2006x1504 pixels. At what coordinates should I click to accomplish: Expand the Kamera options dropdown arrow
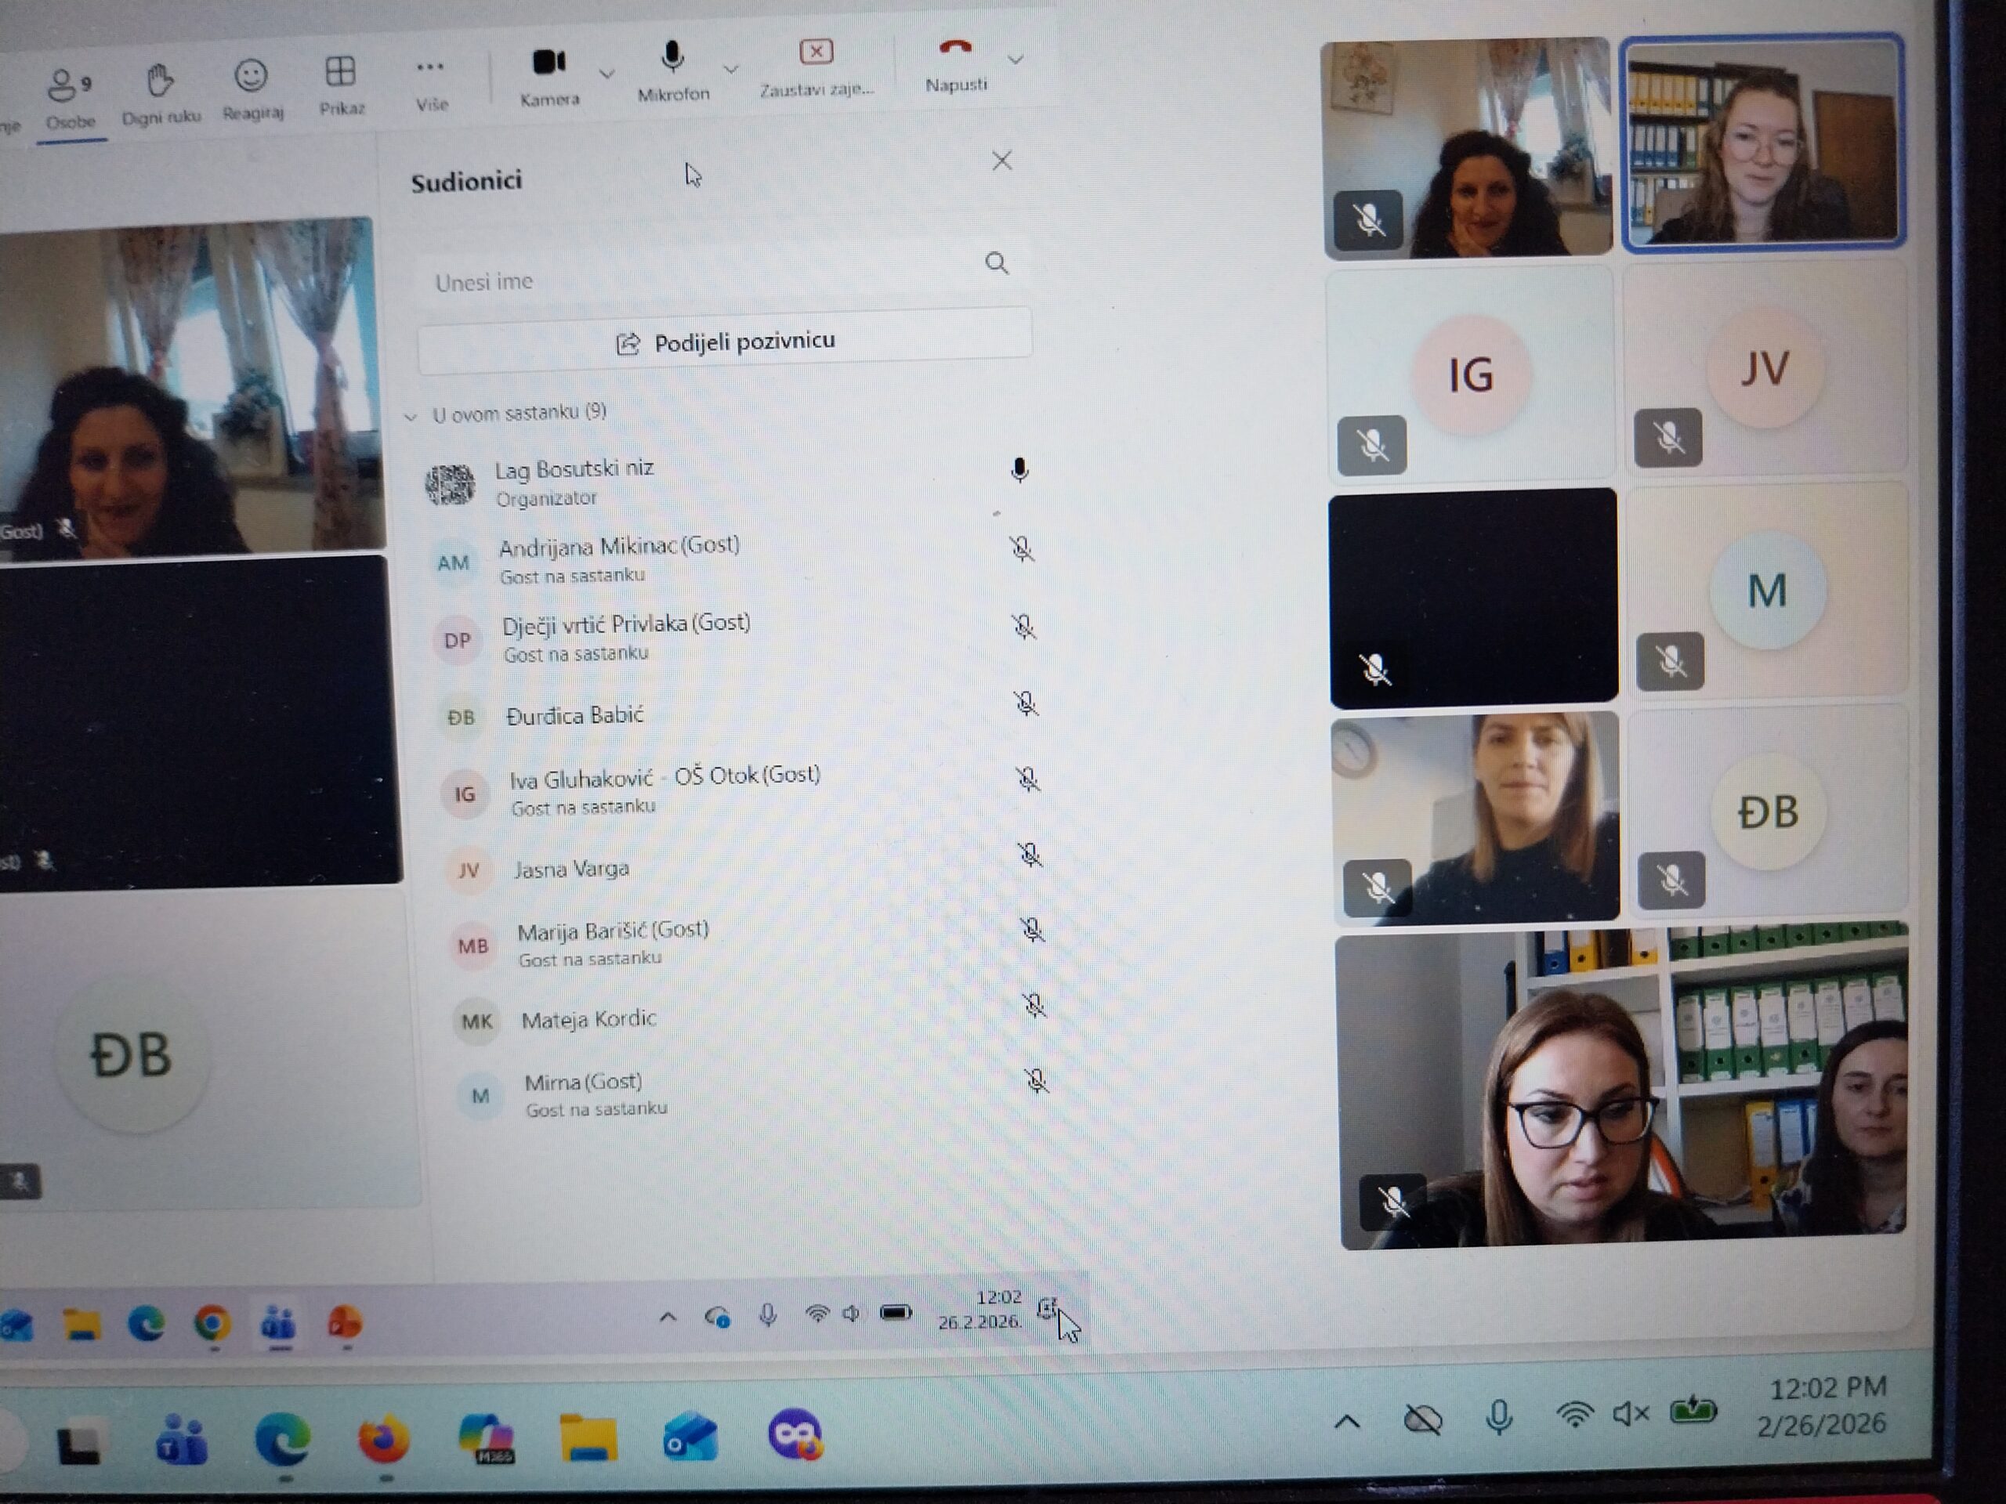tap(607, 73)
